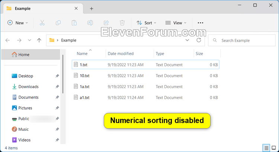Click the a1.txt file icon
This screenshot has height=152, width=279.
click(76, 97)
